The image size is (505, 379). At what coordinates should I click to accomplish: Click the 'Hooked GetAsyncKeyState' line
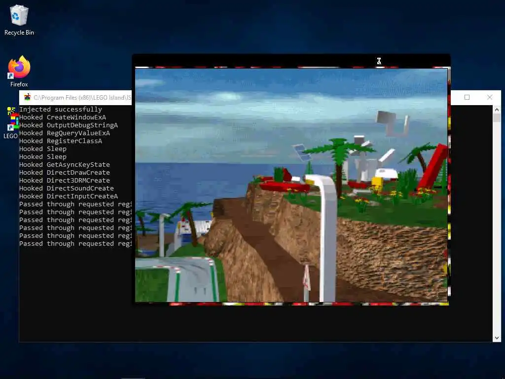[65, 165]
